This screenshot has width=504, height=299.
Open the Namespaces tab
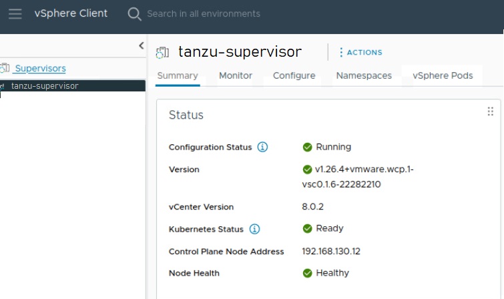click(x=364, y=75)
